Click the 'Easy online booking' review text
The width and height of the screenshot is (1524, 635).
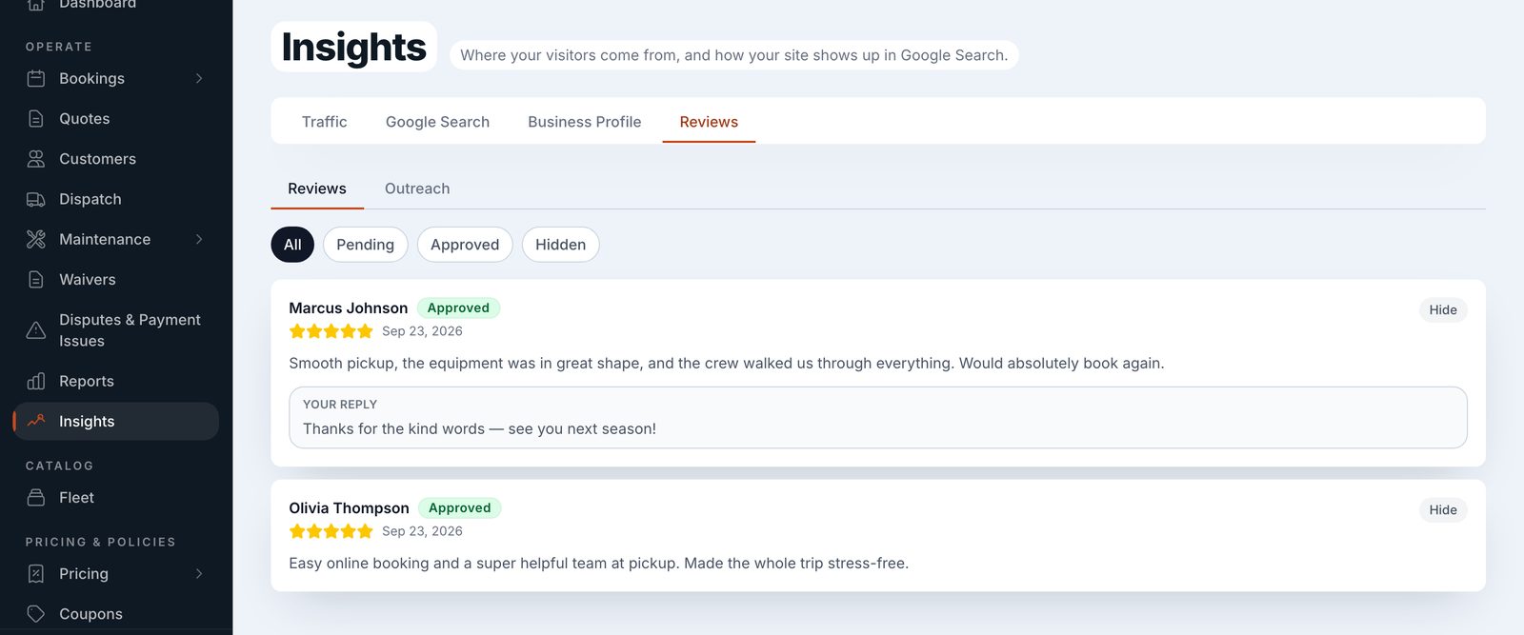coord(598,563)
